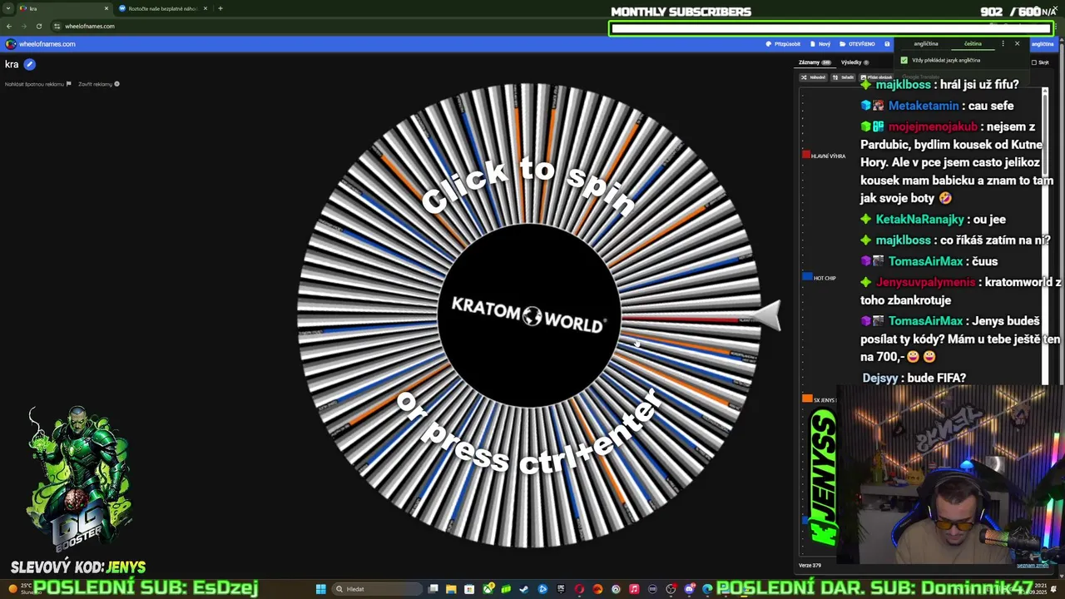
Task: Reload the page with the refresh icon
Action: [38, 26]
